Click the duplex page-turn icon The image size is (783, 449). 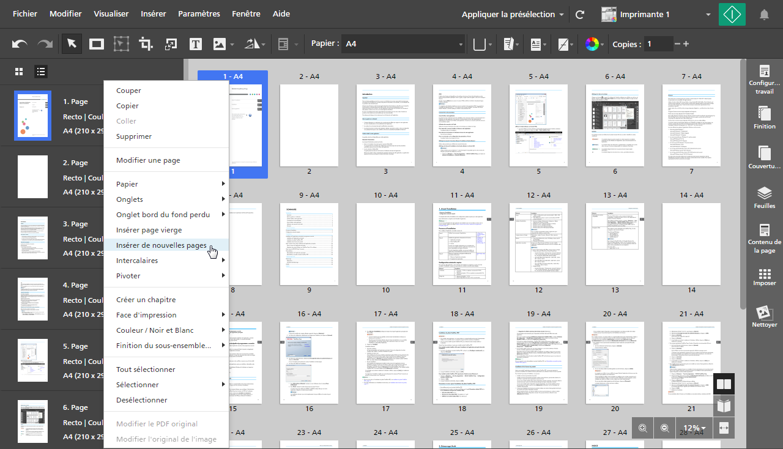click(508, 44)
